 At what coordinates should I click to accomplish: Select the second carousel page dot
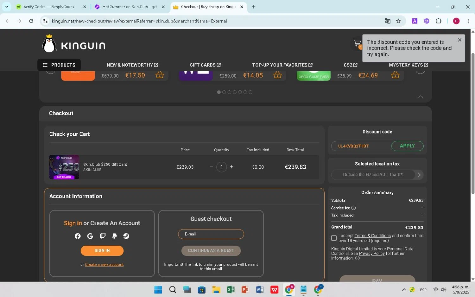224,92
